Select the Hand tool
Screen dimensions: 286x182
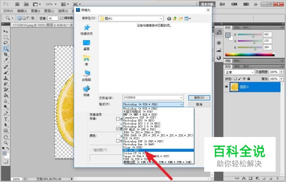[6, 137]
